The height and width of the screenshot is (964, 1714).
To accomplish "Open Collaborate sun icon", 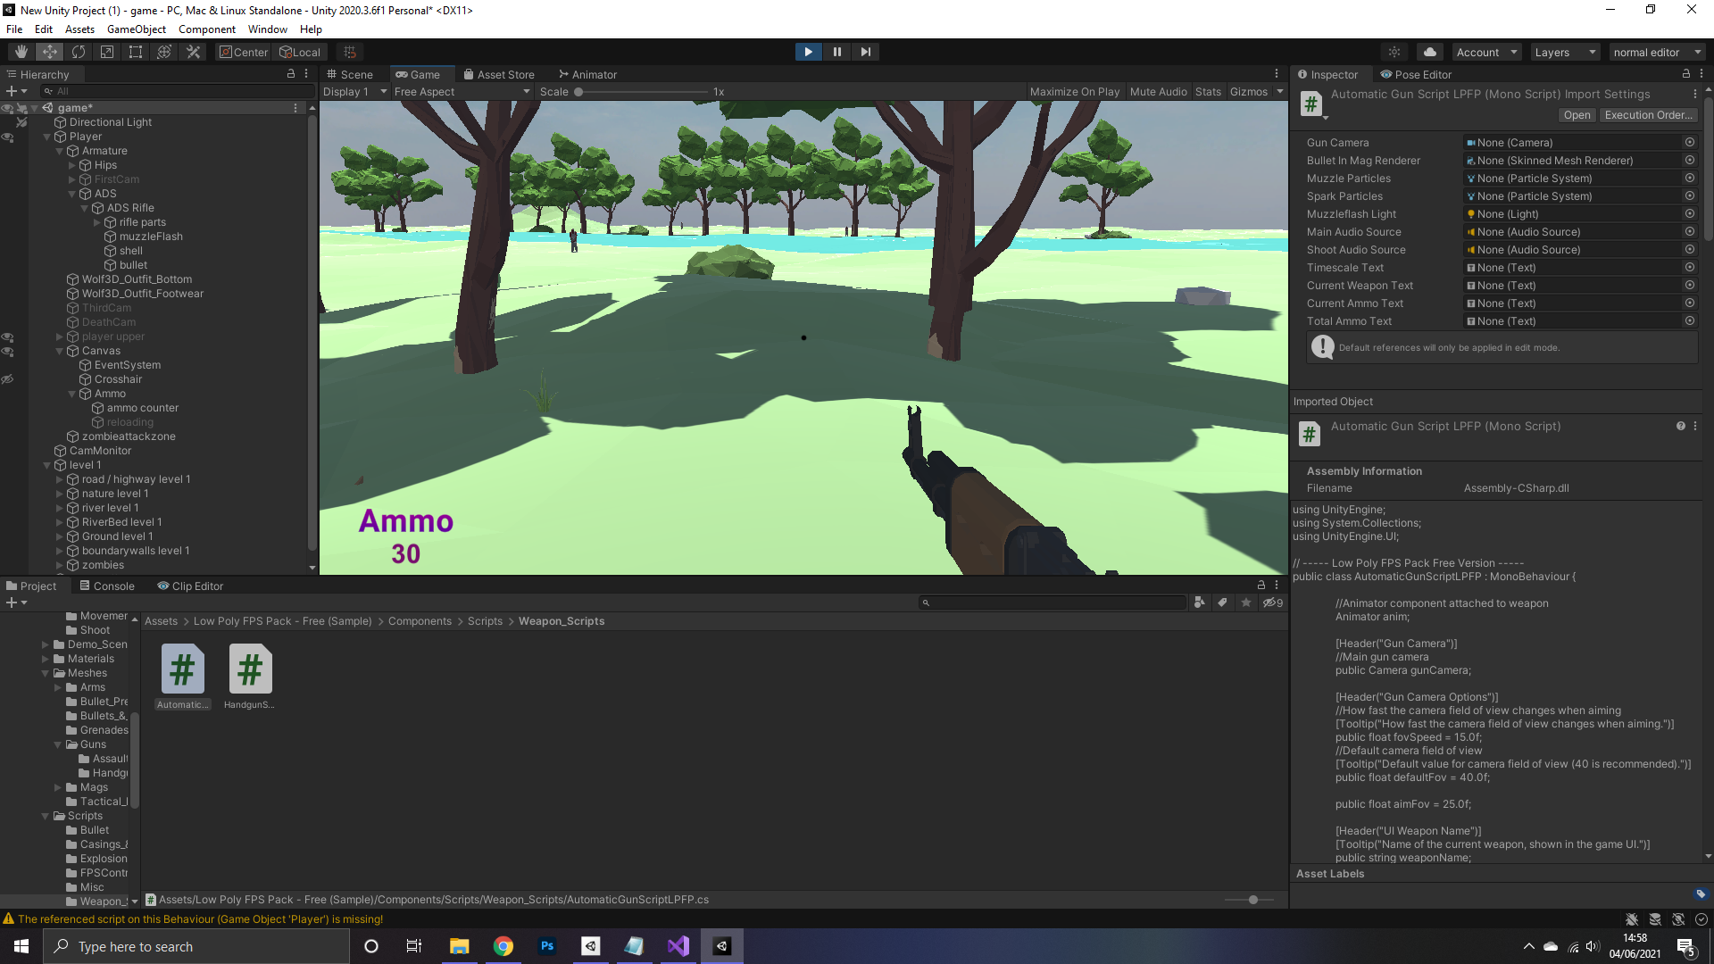I will [x=1394, y=52].
